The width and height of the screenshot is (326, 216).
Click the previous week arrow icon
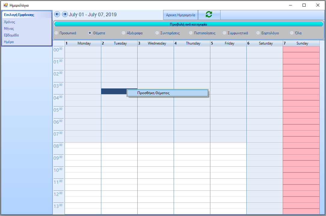click(x=57, y=14)
